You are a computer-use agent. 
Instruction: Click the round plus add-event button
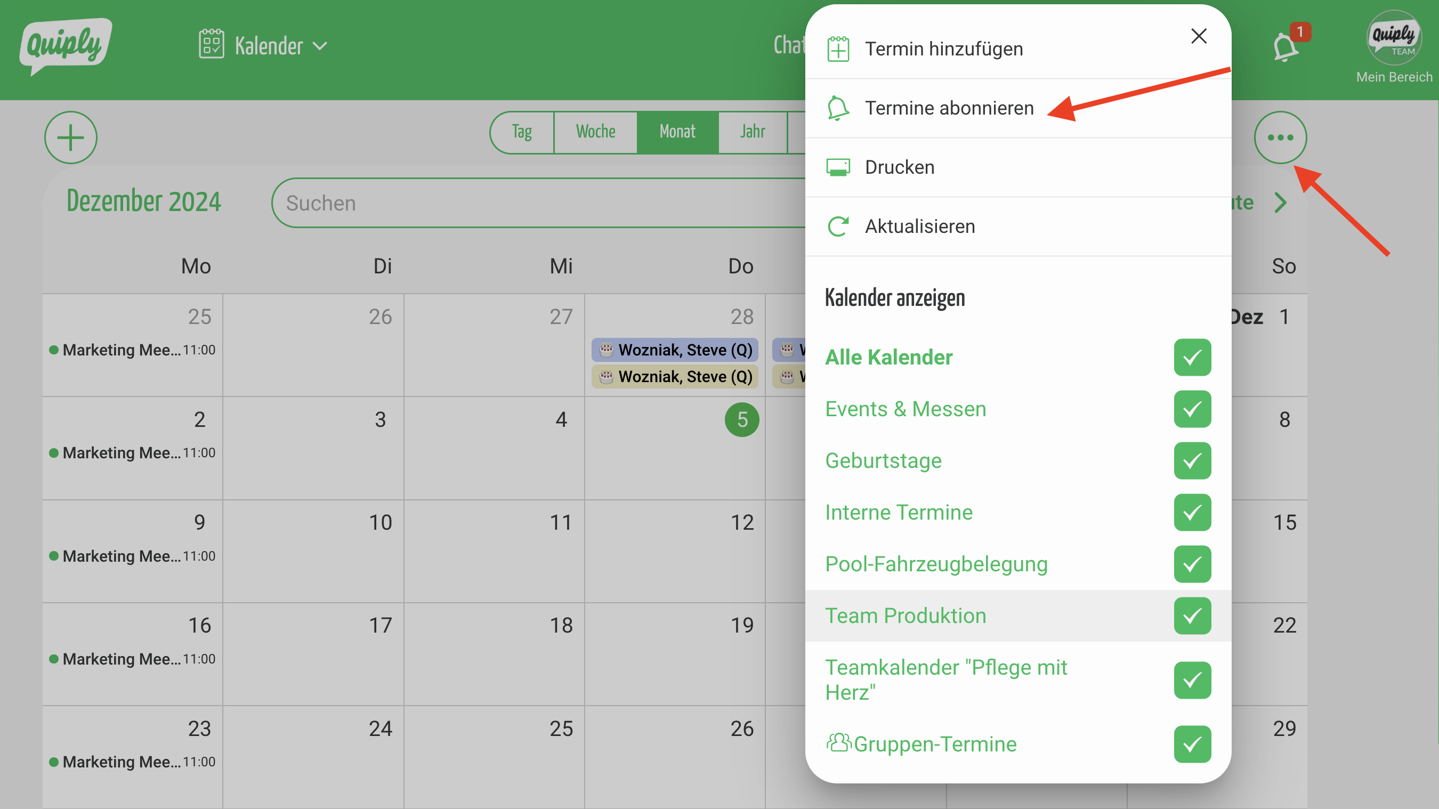coord(71,137)
